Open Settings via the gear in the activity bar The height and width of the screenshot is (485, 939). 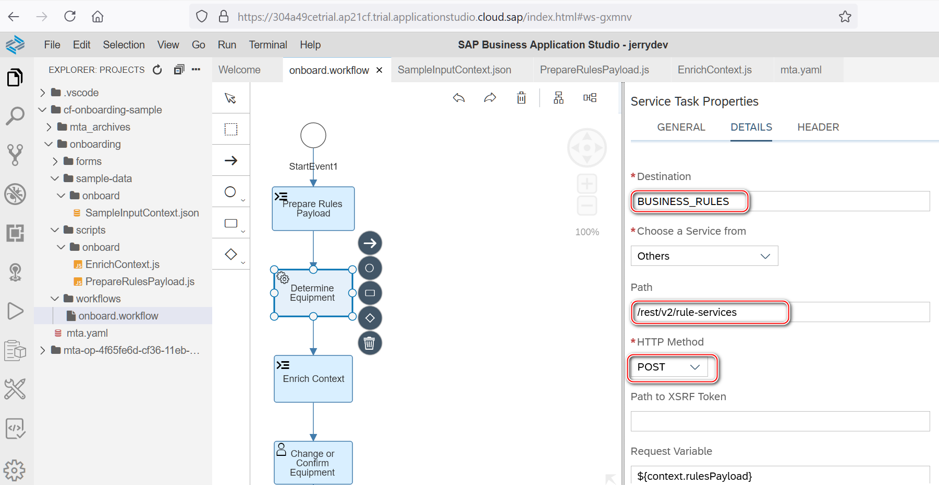16,470
